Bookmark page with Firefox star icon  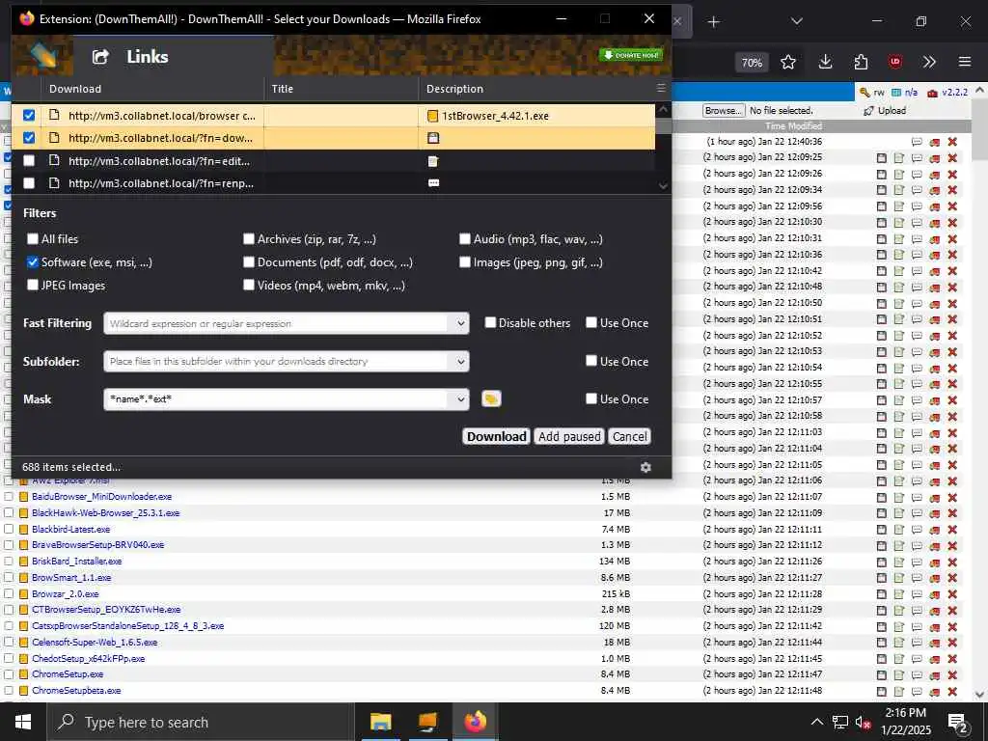[787, 62]
